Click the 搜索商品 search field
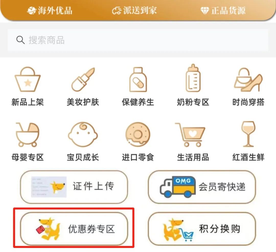The width and height of the screenshot is (276, 252). click(138, 40)
